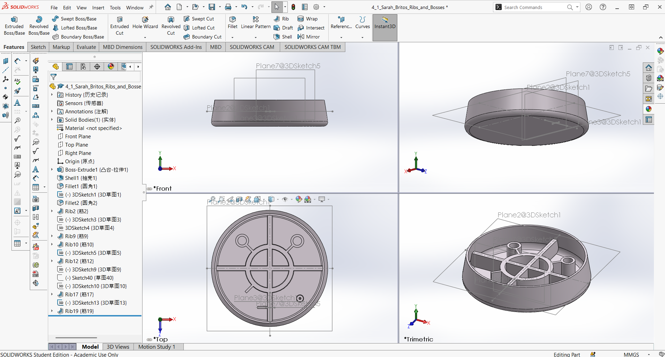
Task: Open the Fillet dropdown arrow
Action: click(232, 37)
